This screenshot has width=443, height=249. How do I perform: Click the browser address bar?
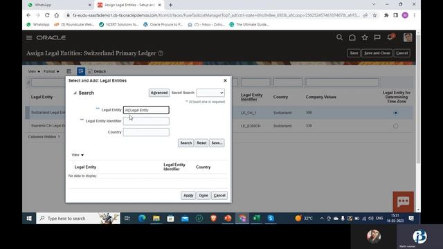coord(216,15)
